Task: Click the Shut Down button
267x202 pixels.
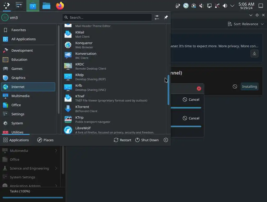Action: [147, 140]
